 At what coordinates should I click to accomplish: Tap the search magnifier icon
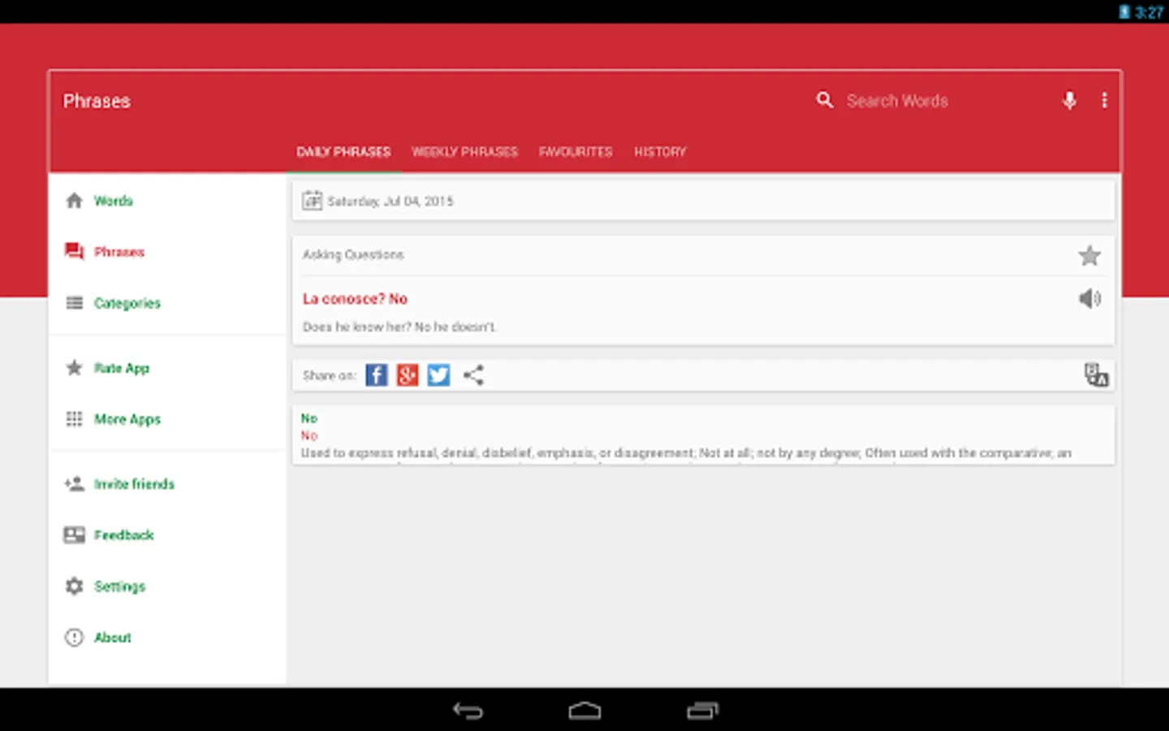824,100
